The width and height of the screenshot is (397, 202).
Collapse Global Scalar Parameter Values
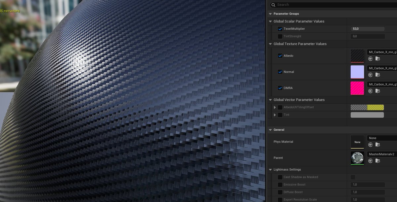click(270, 21)
